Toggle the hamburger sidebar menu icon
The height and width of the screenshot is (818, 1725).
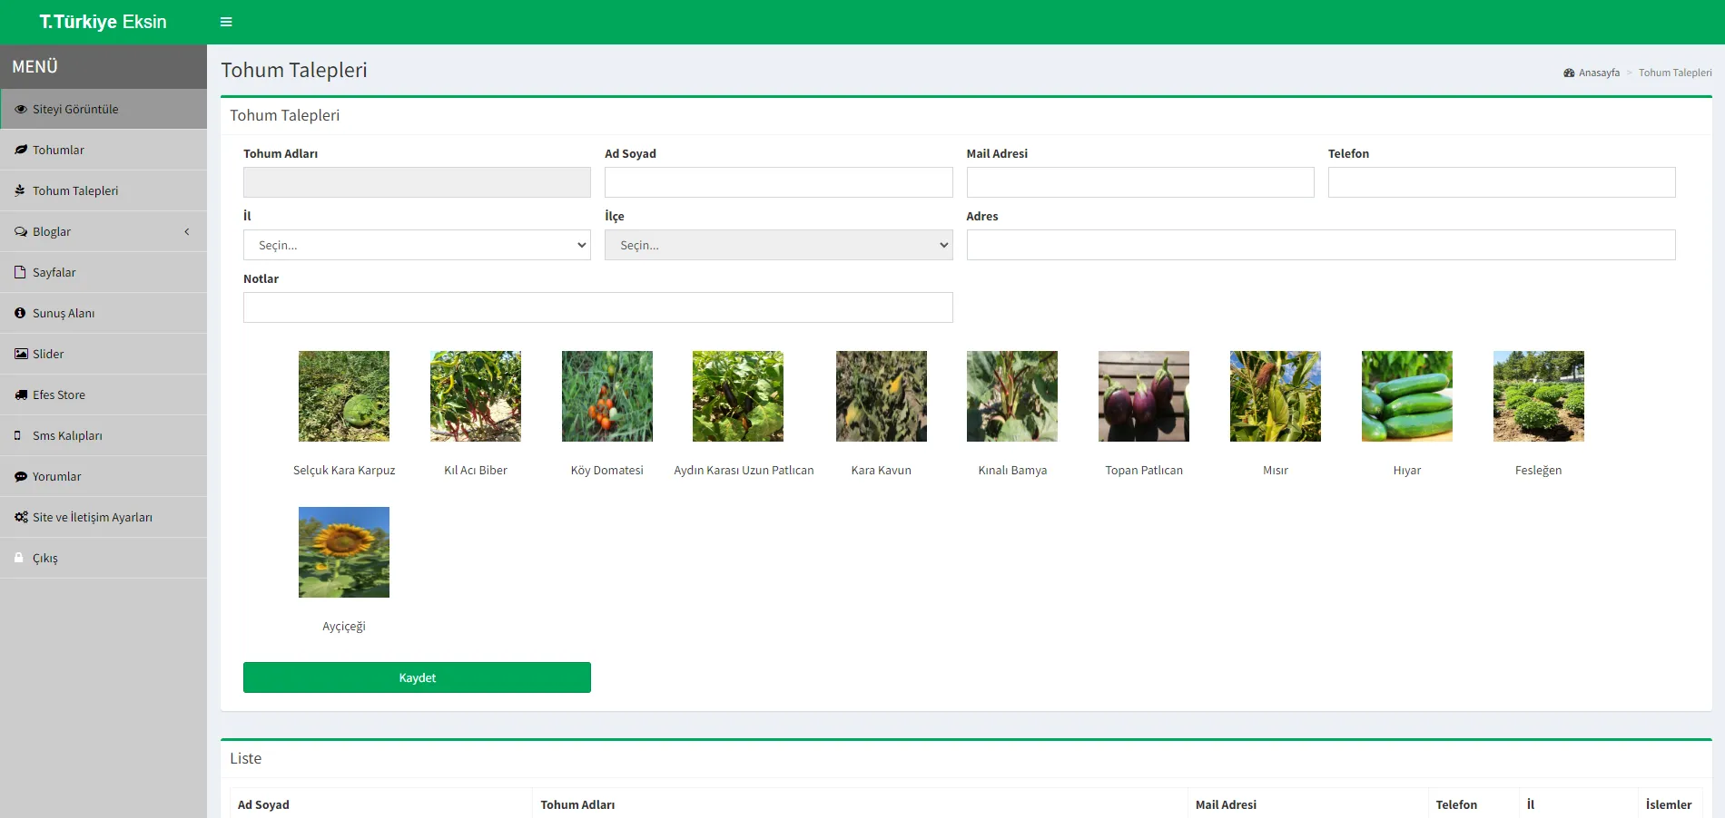click(226, 22)
